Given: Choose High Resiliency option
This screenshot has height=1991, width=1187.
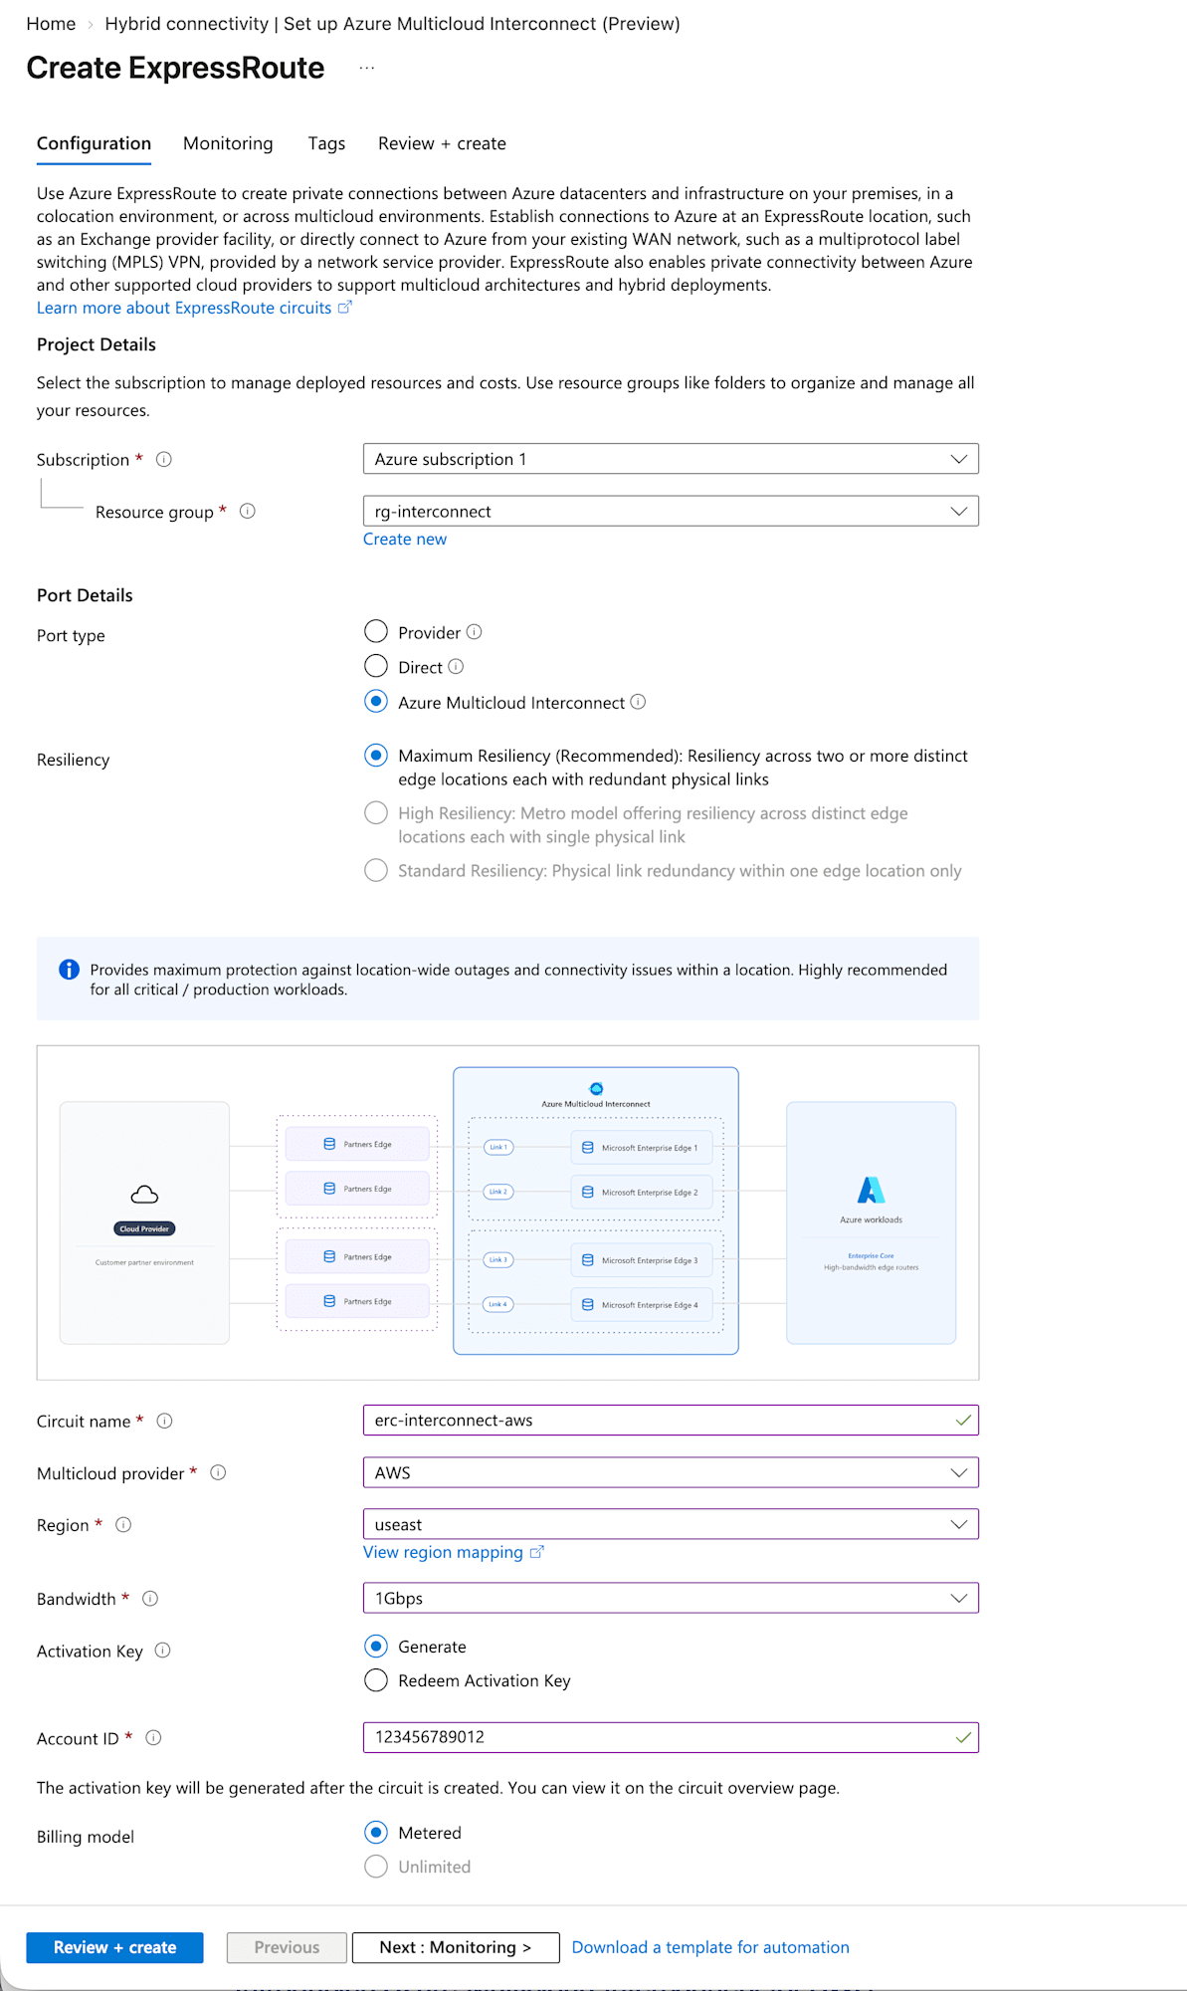Looking at the screenshot, I should tap(376, 813).
